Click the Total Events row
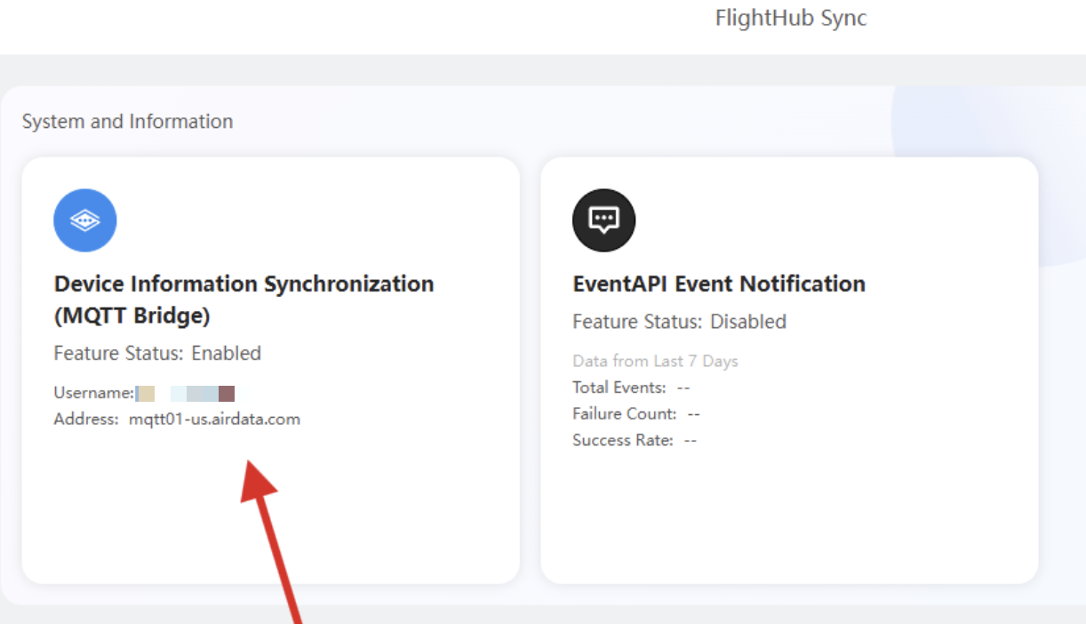1086x624 pixels. [632, 388]
